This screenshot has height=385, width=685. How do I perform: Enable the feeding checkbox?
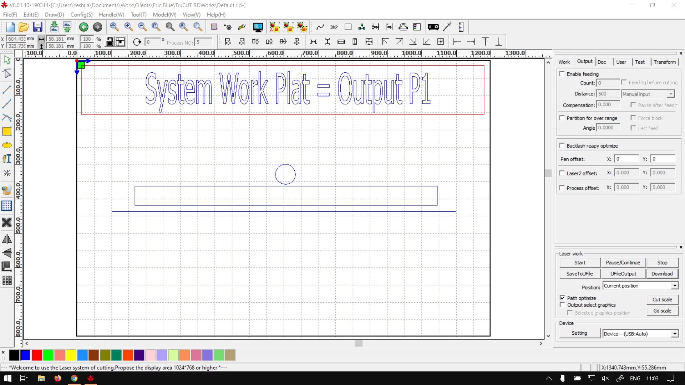562,74
